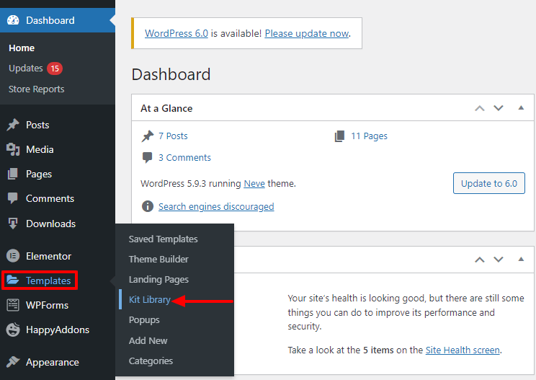Click Please update now link
The width and height of the screenshot is (536, 380).
point(307,33)
